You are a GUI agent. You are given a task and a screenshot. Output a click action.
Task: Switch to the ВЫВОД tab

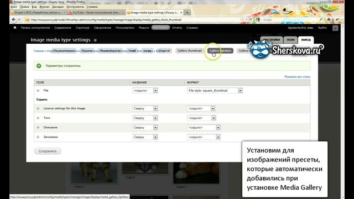[x=306, y=40]
